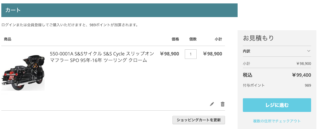Click the 個数 column header
Viewport: 319px width, 129px height.
[x=193, y=39]
